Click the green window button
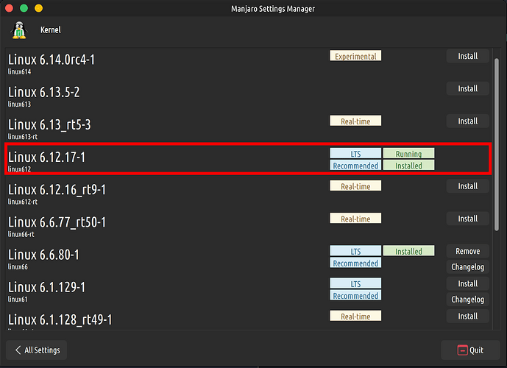Image resolution: width=507 pixels, height=368 pixels. tap(24, 8)
